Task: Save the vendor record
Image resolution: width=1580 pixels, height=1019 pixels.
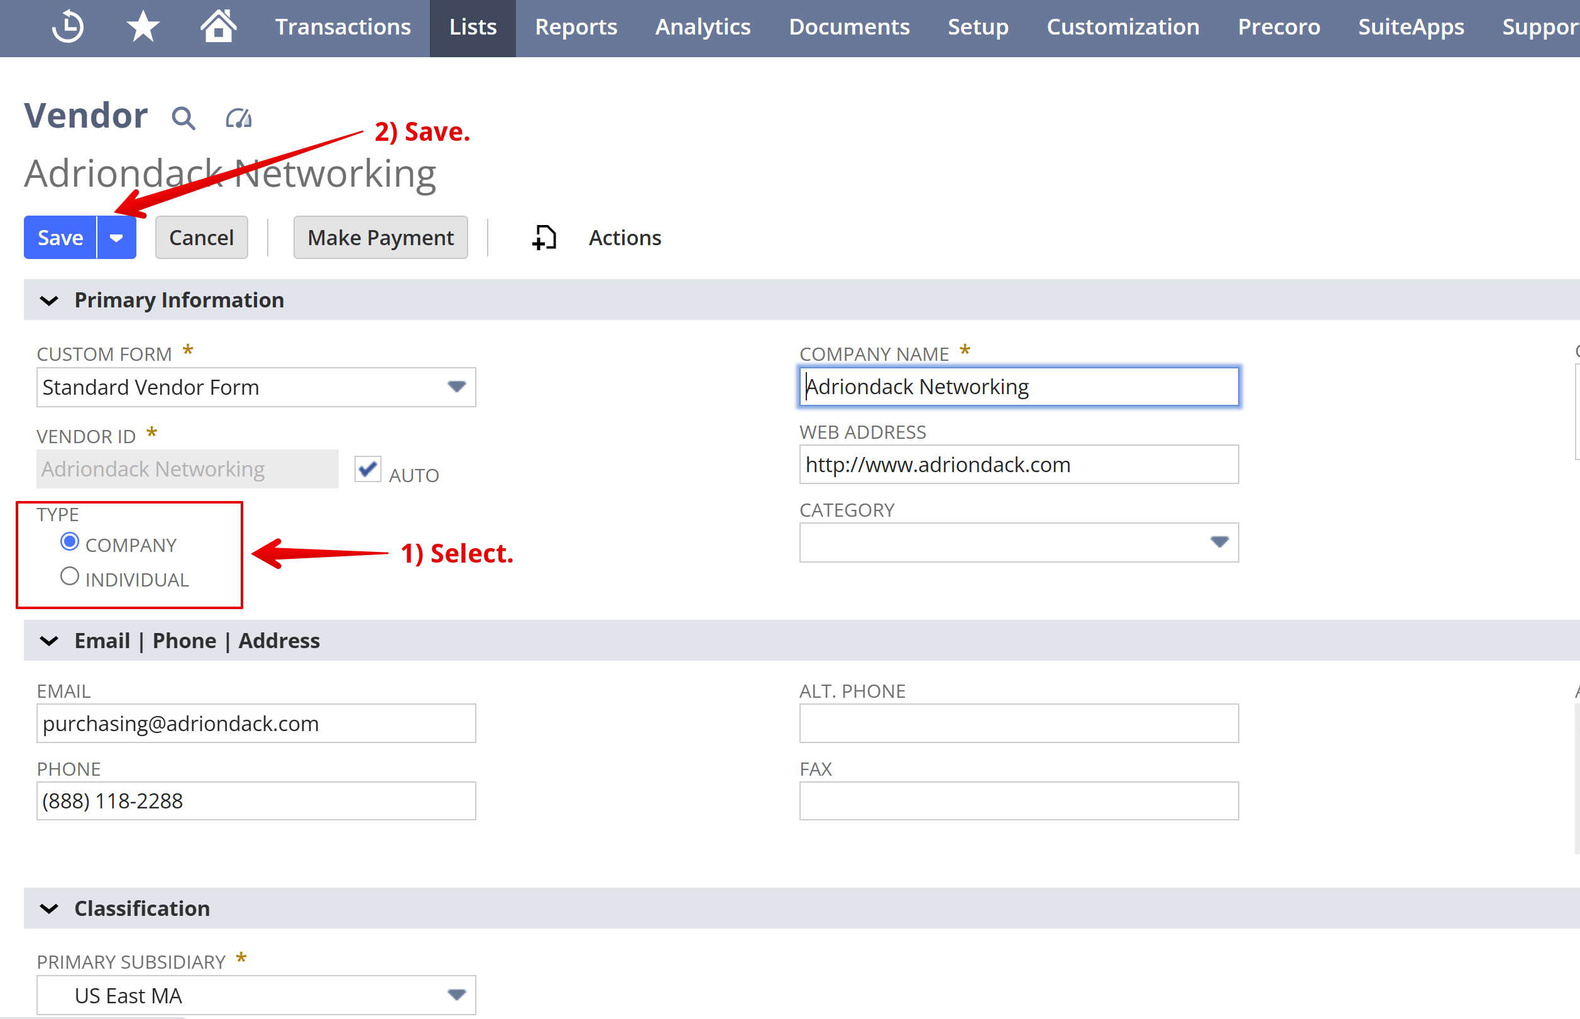Action: [x=60, y=238]
